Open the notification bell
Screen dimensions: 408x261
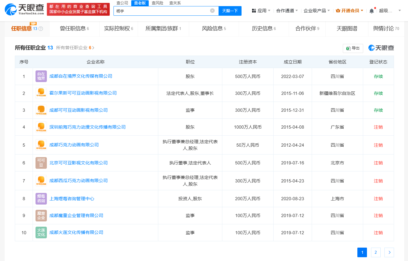tap(372, 11)
